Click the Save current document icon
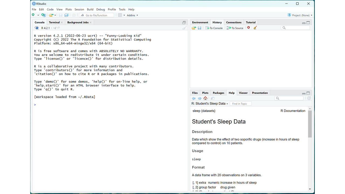345x194 pixels. coord(61,15)
